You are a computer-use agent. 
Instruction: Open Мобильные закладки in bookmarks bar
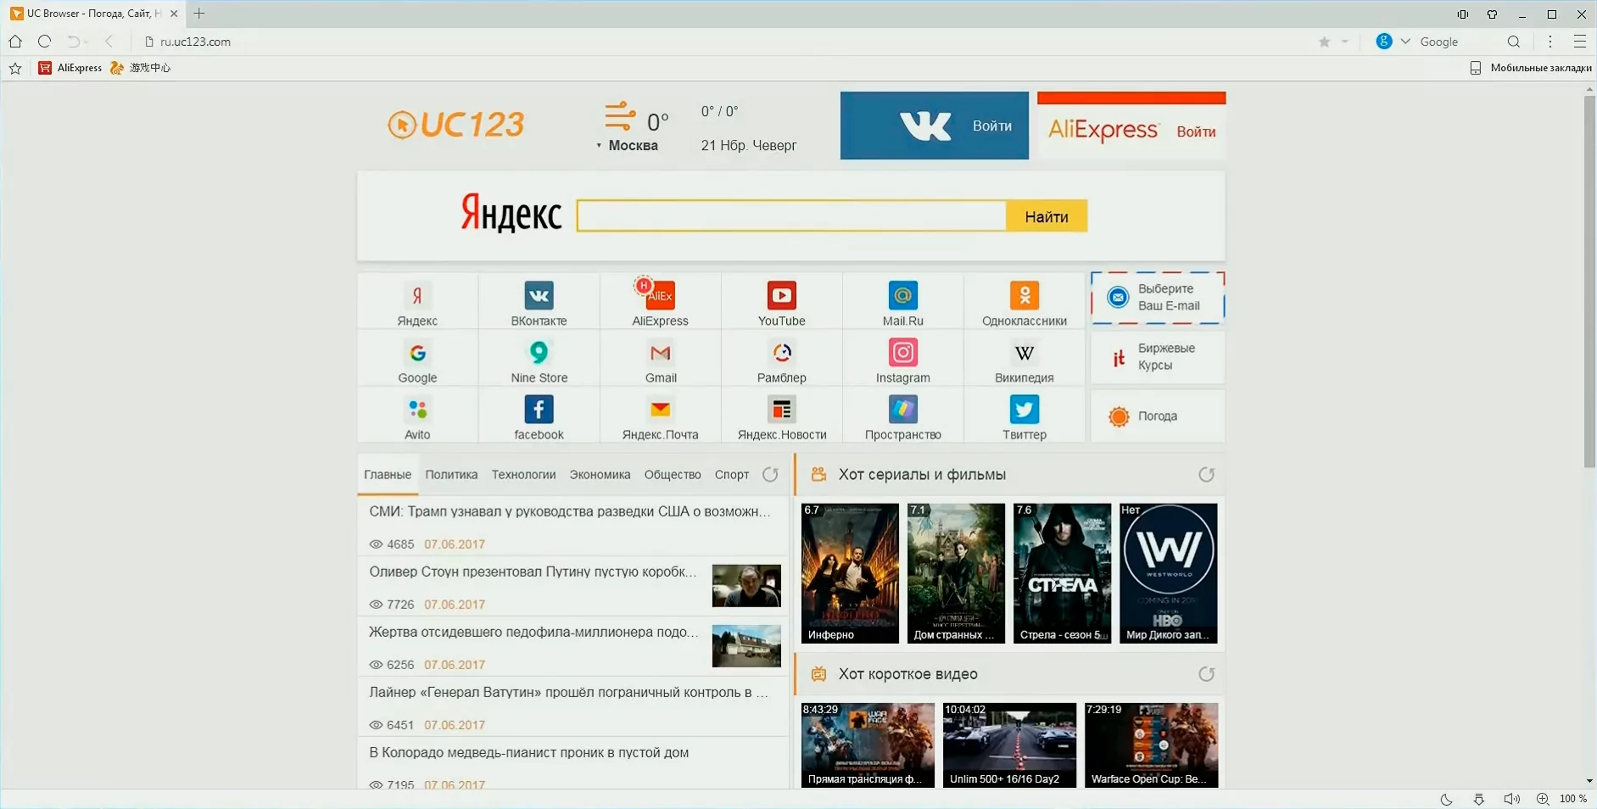click(1531, 68)
